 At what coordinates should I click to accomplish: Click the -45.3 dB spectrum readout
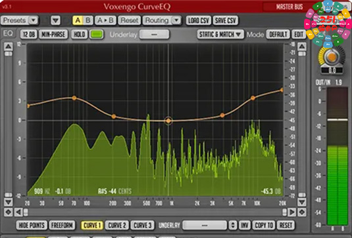pos(270,191)
